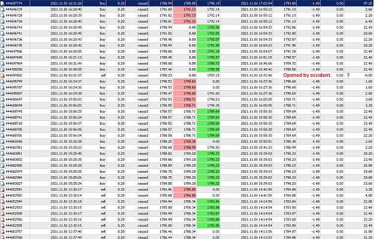Select the sell icon for order 444653757

(x=2, y=232)
